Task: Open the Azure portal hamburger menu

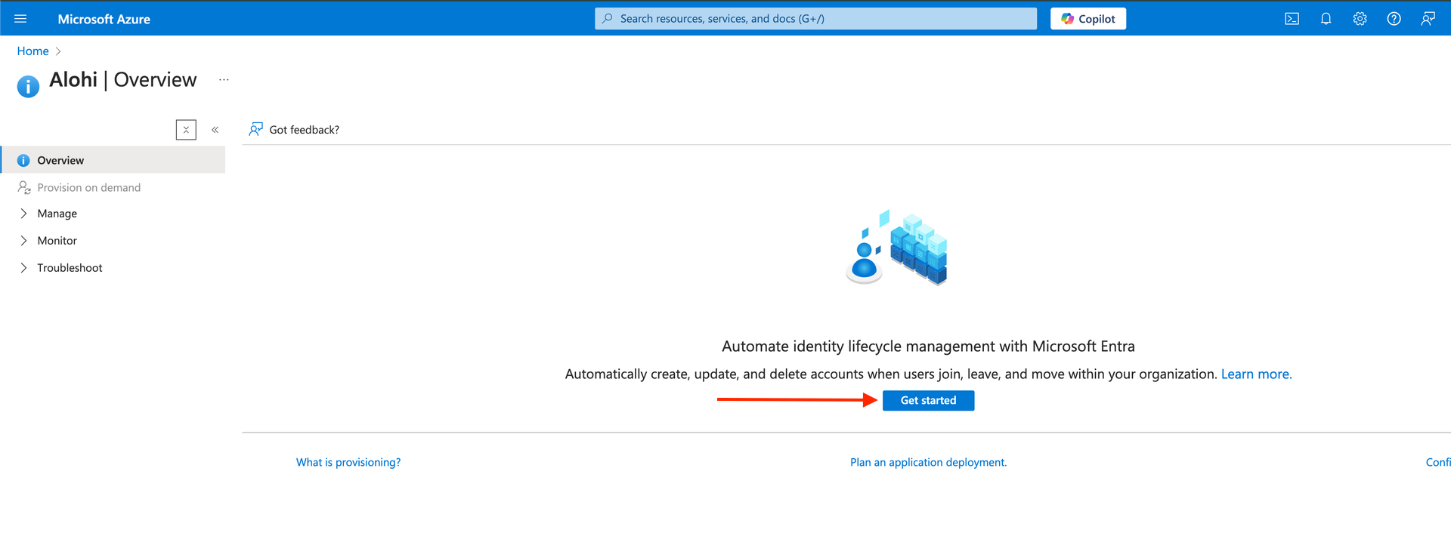Action: tap(20, 19)
